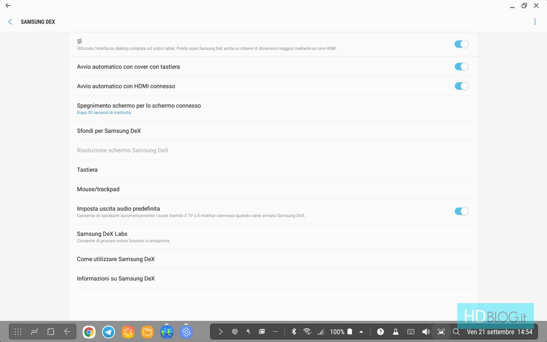Click the 'SAMSUNG DEX' page title
The image size is (547, 342).
(x=38, y=22)
